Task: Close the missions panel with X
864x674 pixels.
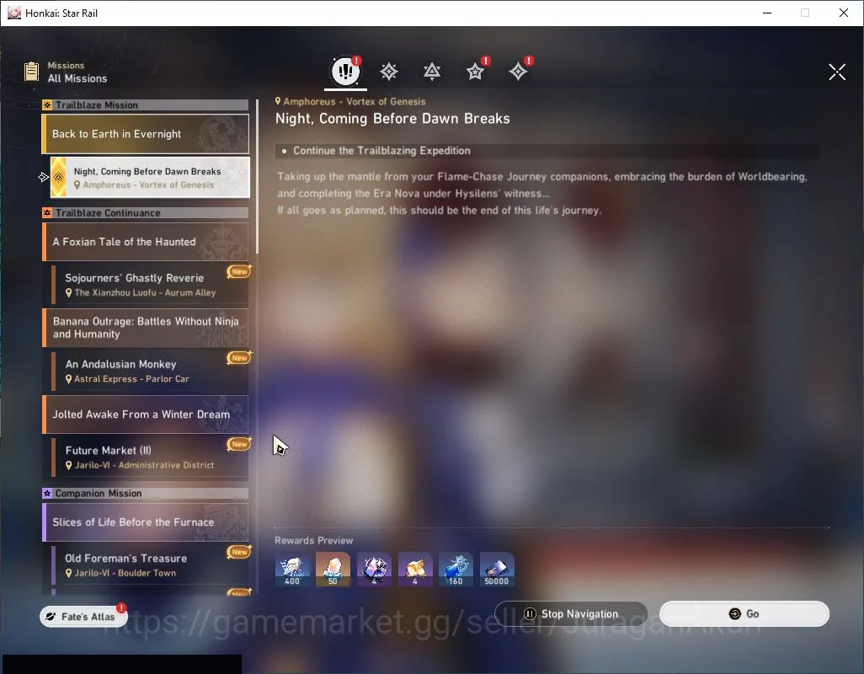Action: pyautogui.click(x=837, y=72)
